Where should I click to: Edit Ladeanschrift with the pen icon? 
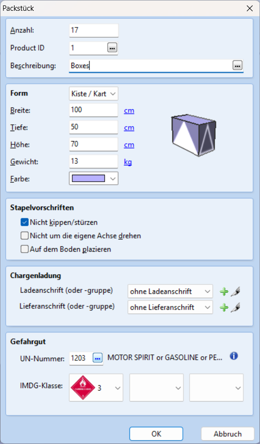tap(236, 291)
